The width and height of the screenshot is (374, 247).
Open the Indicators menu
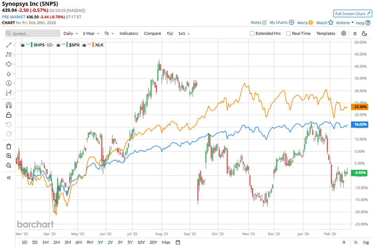click(x=129, y=34)
